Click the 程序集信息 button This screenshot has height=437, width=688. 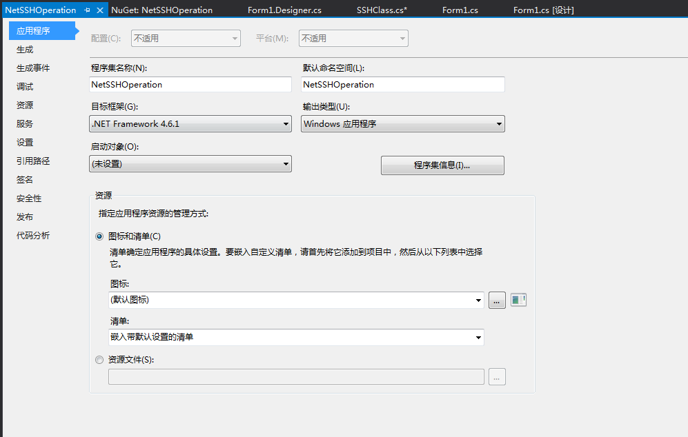pyautogui.click(x=442, y=165)
